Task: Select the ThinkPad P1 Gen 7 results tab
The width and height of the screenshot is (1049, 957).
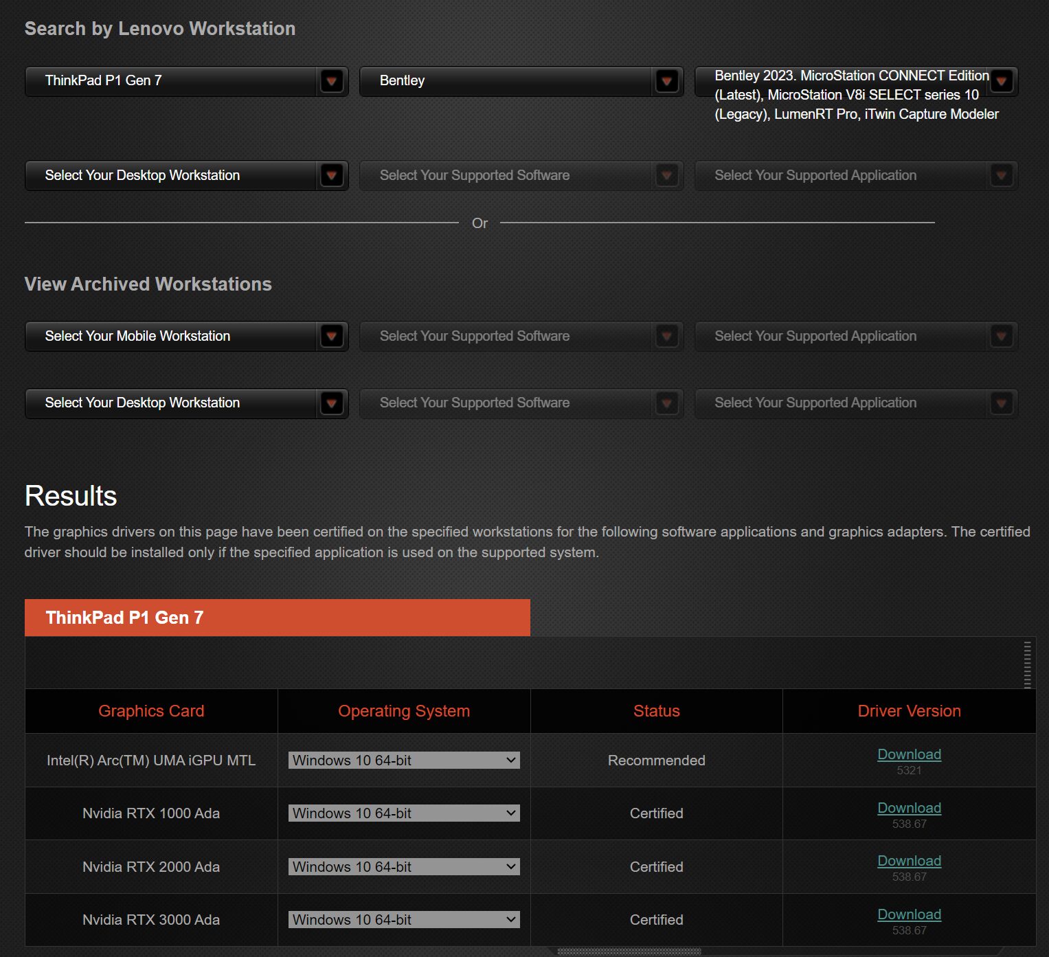Action: click(x=277, y=618)
